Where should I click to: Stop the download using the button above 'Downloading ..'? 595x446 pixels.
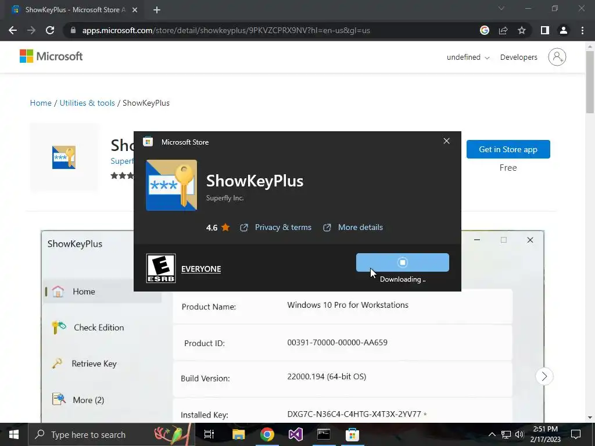(402, 262)
